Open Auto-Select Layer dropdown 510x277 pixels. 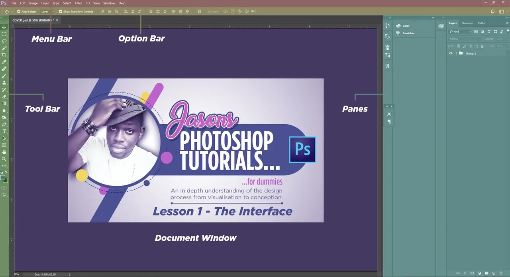[47, 12]
